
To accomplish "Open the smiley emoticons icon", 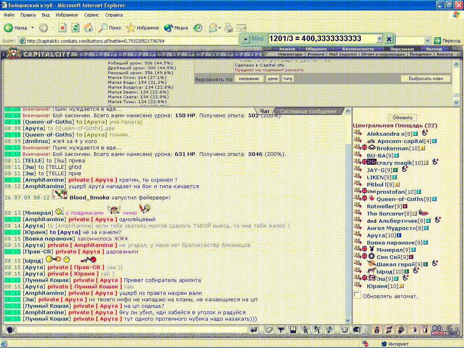I will (x=344, y=329).
